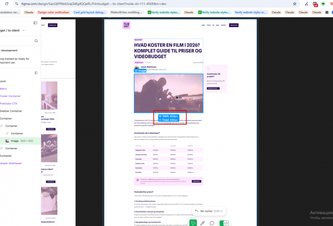The width and height of the screenshot is (333, 226).
Task: Select the 'Jesper Mathiesen' layer
Action: tap(11, 163)
